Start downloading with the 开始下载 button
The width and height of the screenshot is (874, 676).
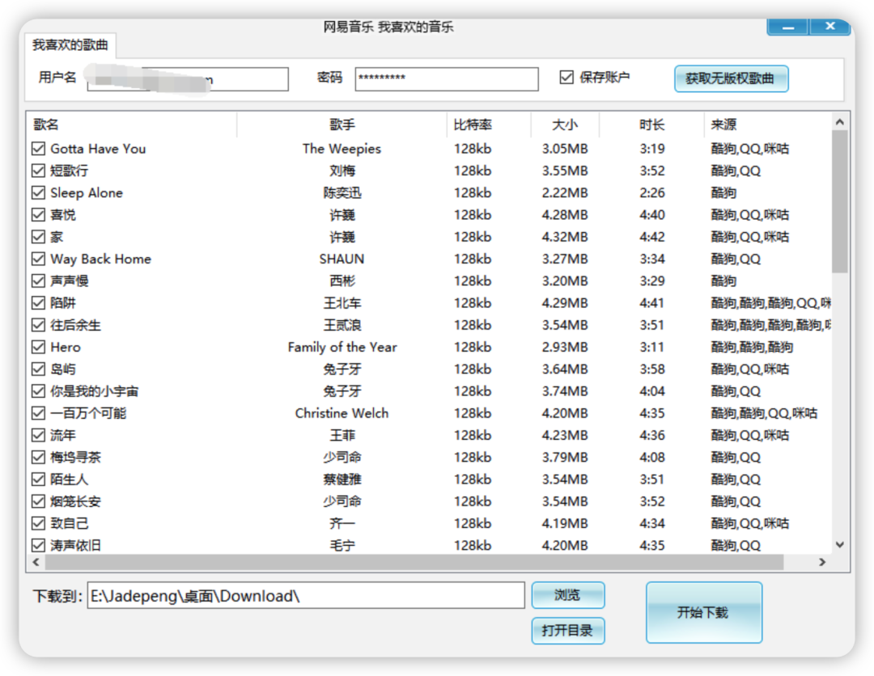[x=703, y=612]
